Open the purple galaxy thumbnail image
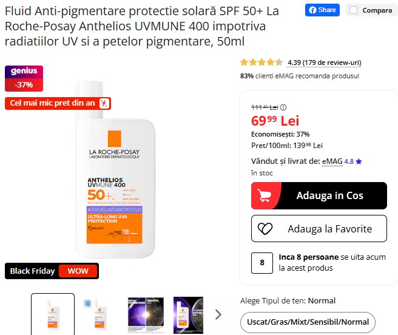Screen dimensions: 398x335 146,314
